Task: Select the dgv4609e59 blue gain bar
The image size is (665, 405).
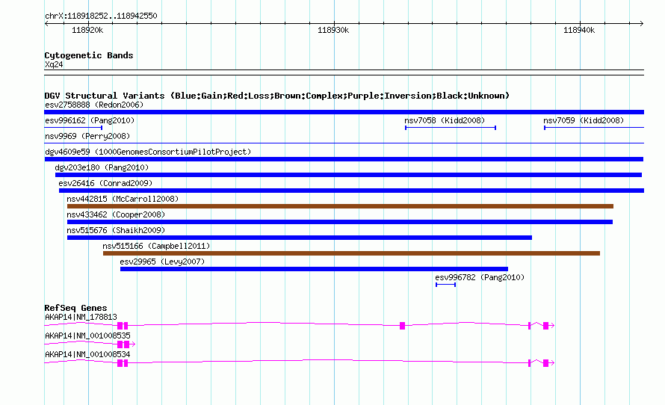Action: pos(344,159)
